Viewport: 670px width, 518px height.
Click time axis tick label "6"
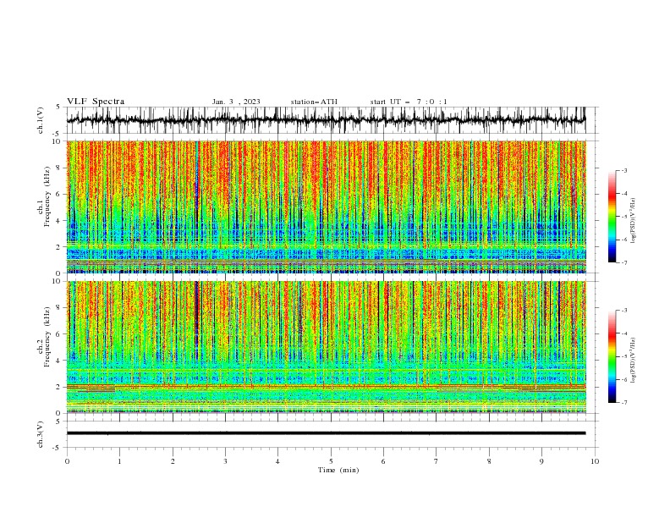tap(383, 461)
